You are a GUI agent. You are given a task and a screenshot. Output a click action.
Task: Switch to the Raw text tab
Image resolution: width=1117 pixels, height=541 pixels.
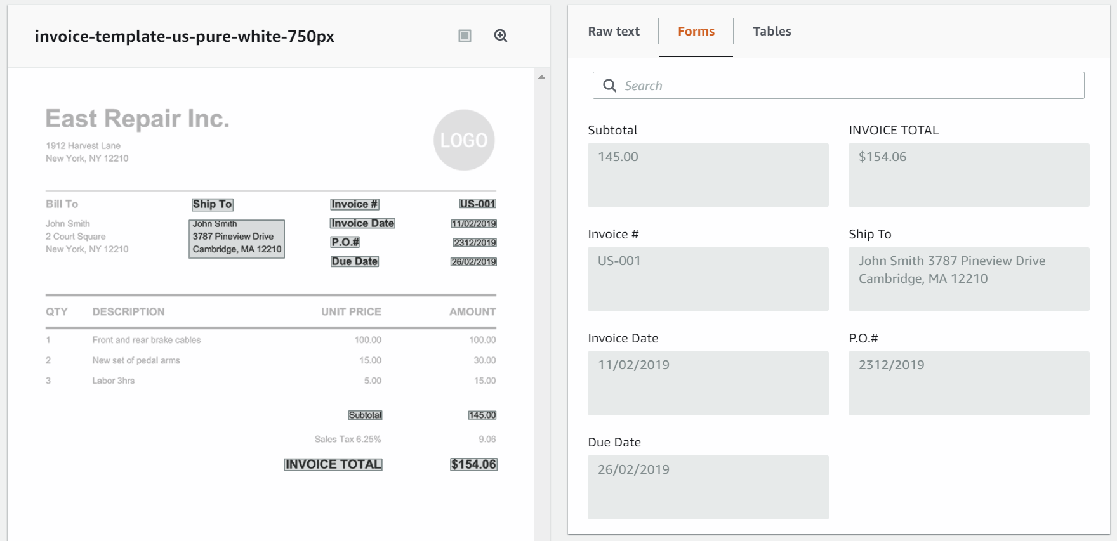(x=614, y=31)
